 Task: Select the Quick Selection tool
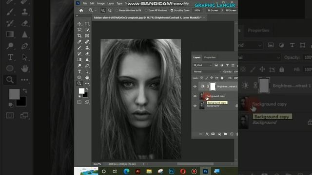87,30
